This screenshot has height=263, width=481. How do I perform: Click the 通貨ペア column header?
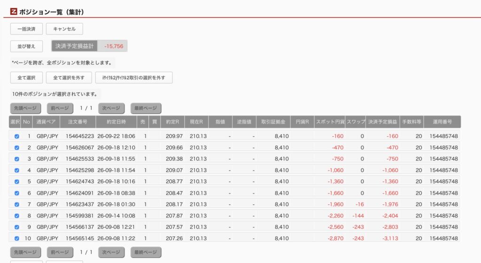46,122
